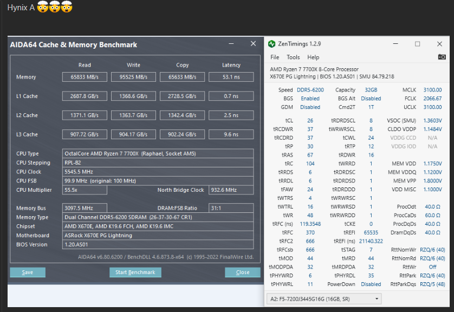Click the VSOC (SMU) 1.3603V value
Screen dimensions: 454x312
(432, 120)
